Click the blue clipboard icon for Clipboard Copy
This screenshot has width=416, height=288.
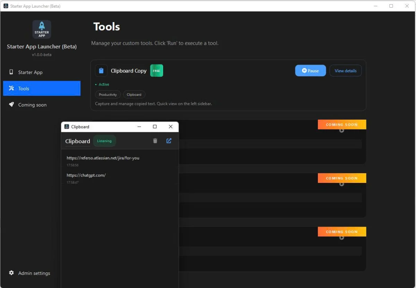tap(101, 70)
